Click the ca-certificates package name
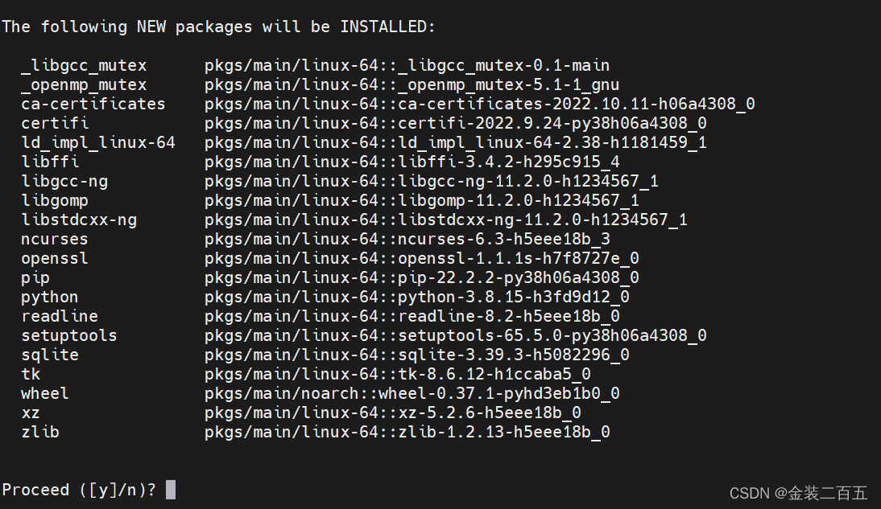Screen dimensions: 881x509 (x=93, y=104)
